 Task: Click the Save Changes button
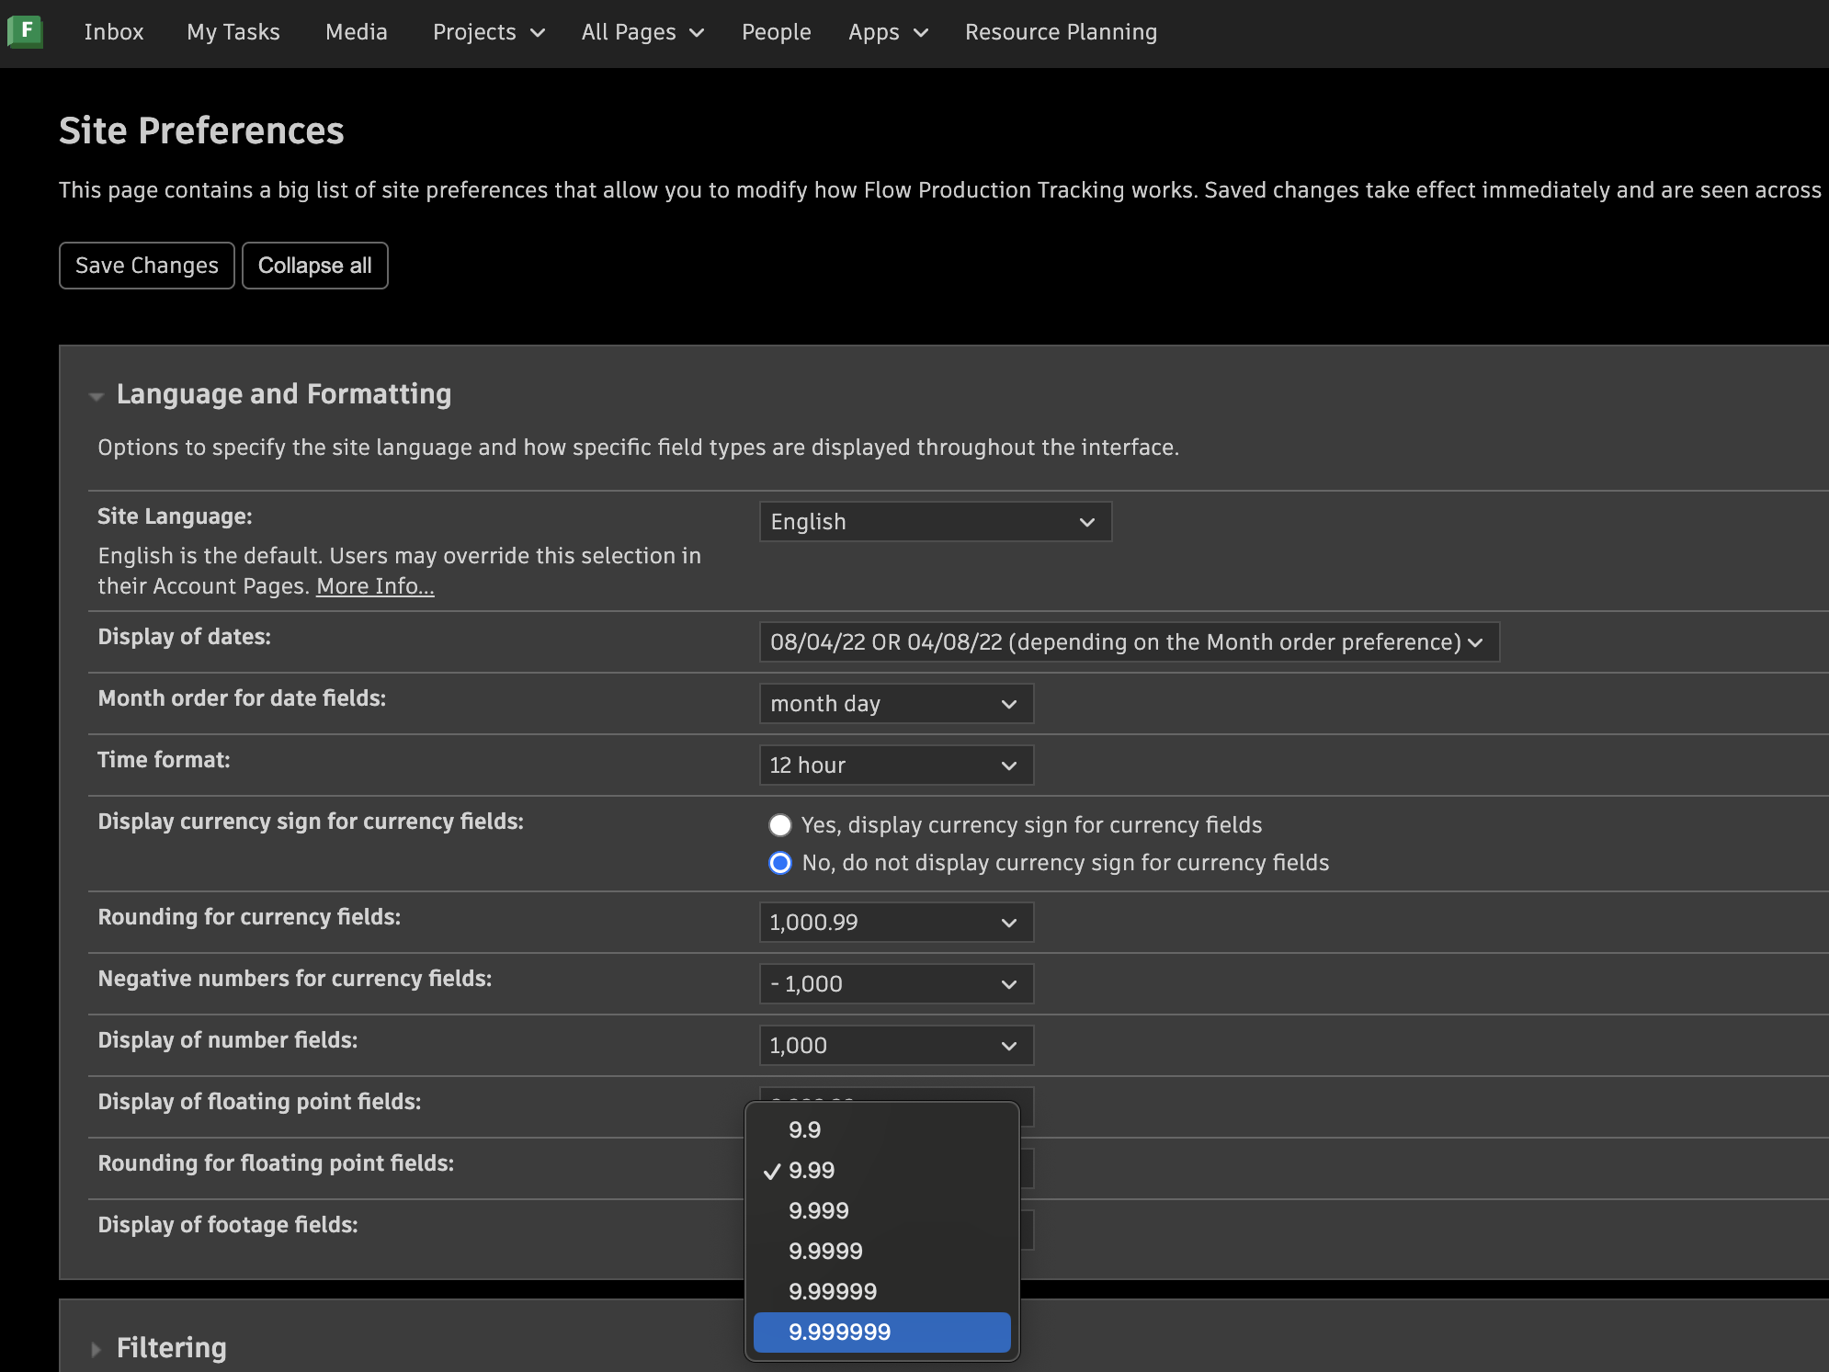pos(146,265)
